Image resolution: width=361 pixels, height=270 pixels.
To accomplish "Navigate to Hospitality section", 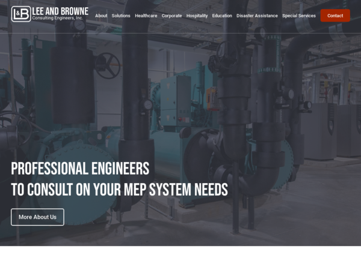I will [x=197, y=16].
